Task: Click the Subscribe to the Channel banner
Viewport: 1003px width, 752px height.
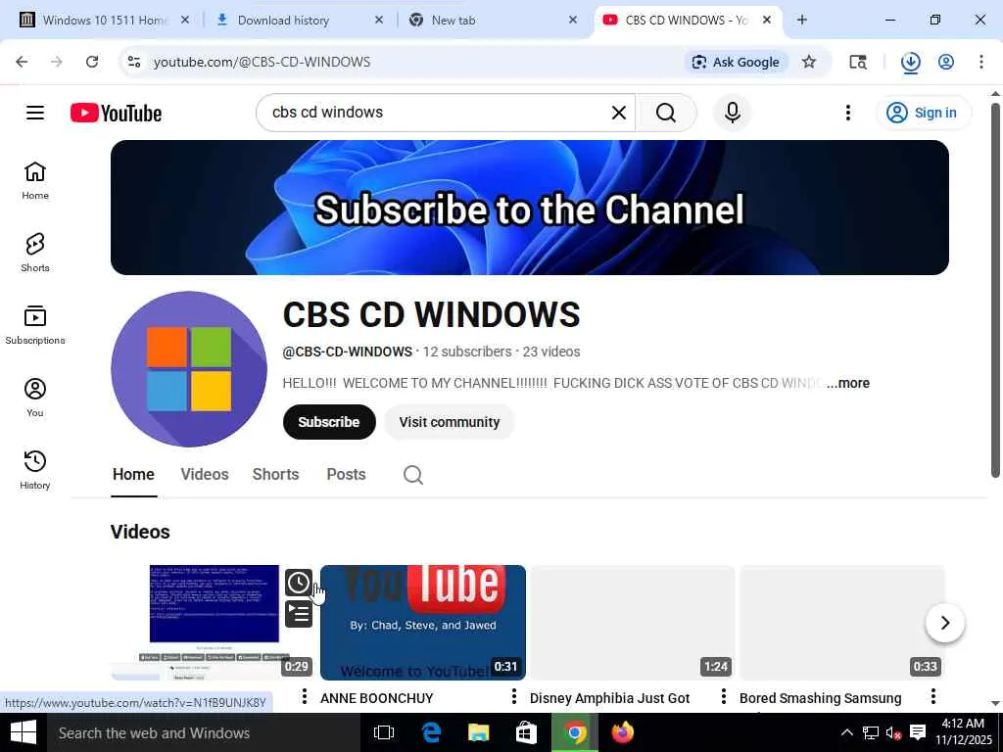Action: [x=530, y=208]
